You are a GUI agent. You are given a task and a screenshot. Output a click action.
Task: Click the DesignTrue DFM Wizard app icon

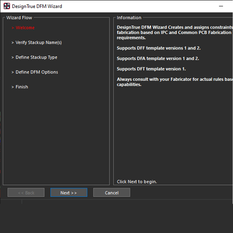coord(7,6)
